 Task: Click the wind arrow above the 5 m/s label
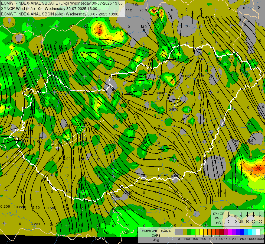[x=228, y=214]
